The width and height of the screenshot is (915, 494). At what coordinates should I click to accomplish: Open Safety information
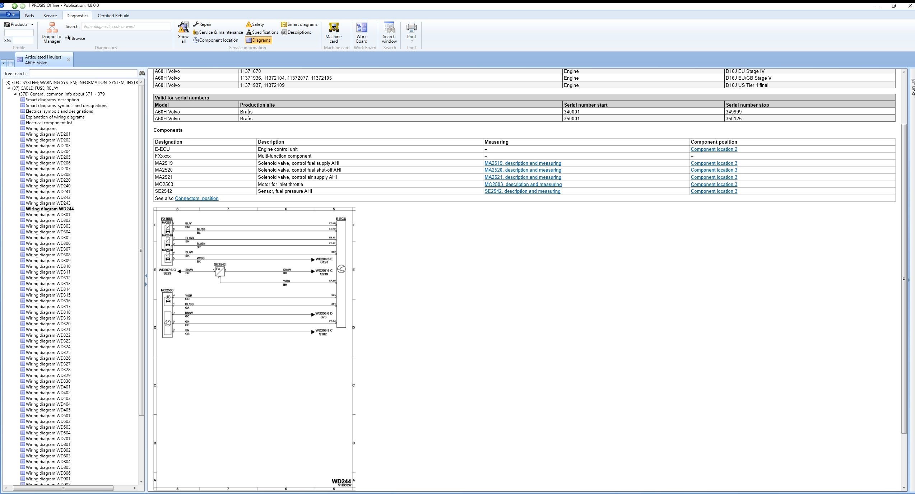pos(255,24)
